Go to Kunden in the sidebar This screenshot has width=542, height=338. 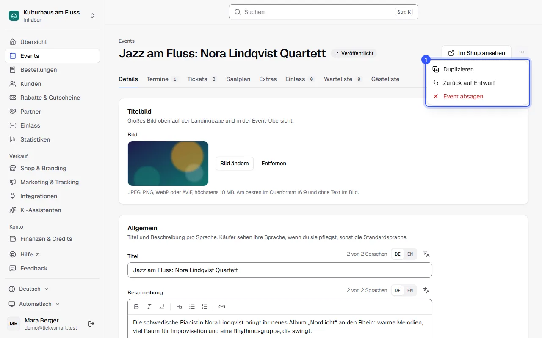53,84
